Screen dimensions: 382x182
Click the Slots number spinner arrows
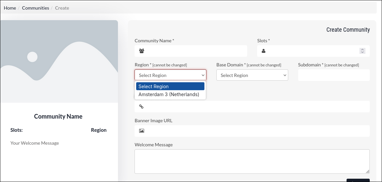pyautogui.click(x=362, y=51)
